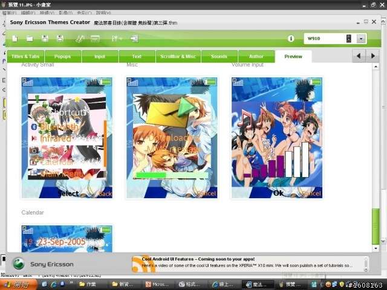
Task: Click the preview panel scroll-up arrow
Action: pos(376,67)
